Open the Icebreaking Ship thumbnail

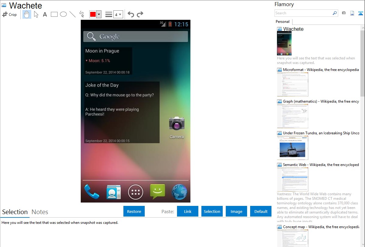(292, 148)
